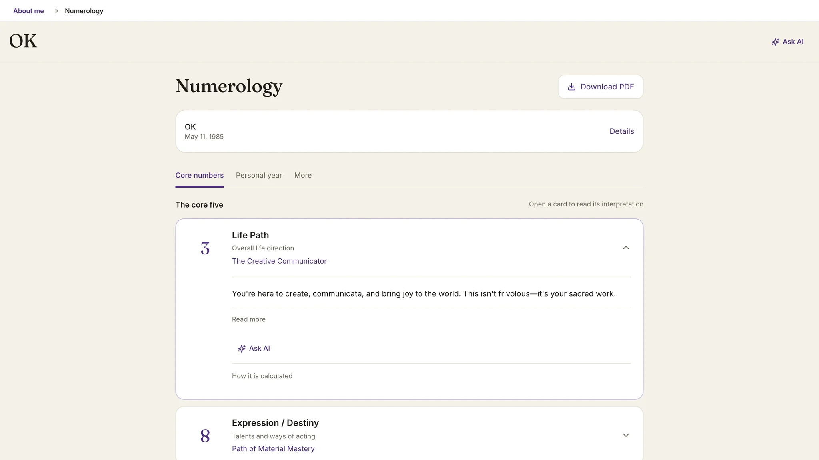Click the Open a card hint text
This screenshot has height=460, width=819.
click(x=586, y=204)
